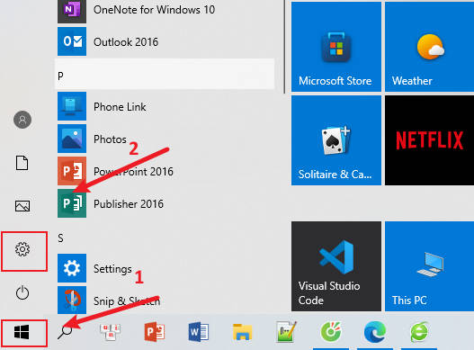Click the 'OneNote for Windows 10' label
Viewport: 474px width, 350px height.
coord(154,10)
